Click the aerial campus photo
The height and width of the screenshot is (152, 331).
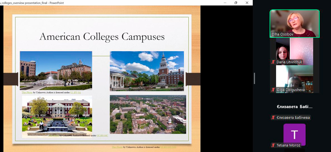148,114
